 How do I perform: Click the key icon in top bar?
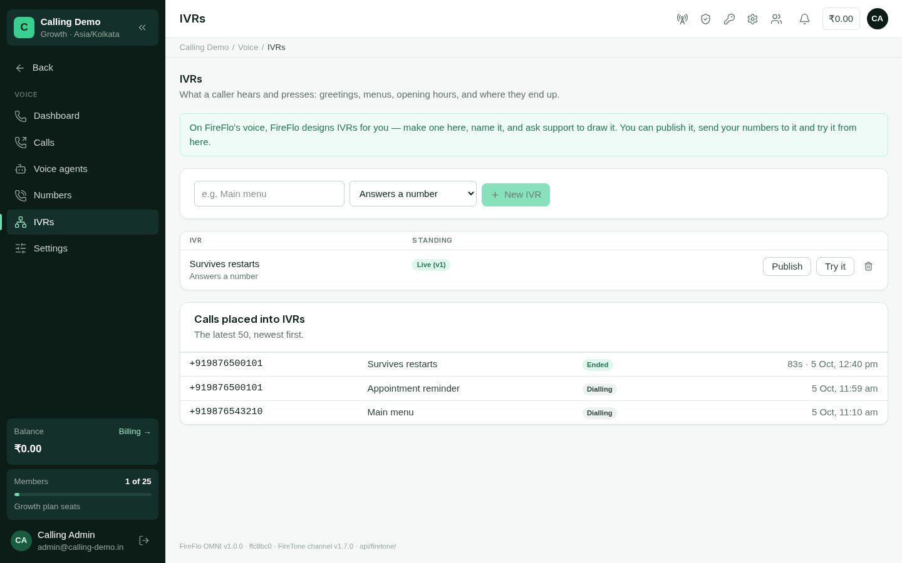click(x=729, y=19)
